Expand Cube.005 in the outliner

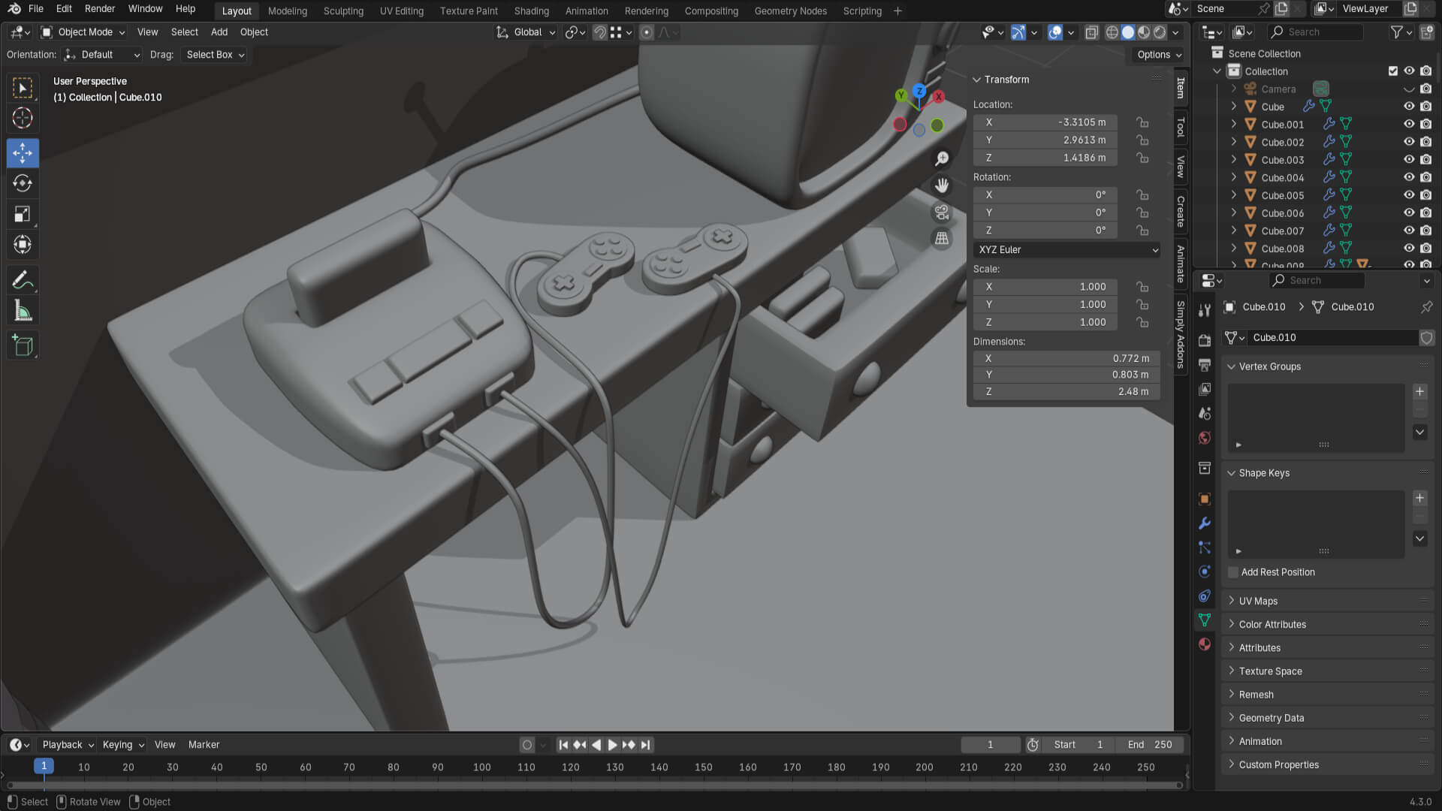click(x=1233, y=195)
